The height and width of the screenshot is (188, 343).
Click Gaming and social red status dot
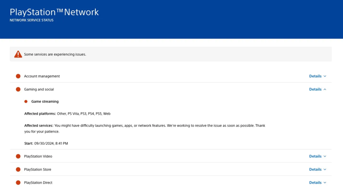[18, 89]
